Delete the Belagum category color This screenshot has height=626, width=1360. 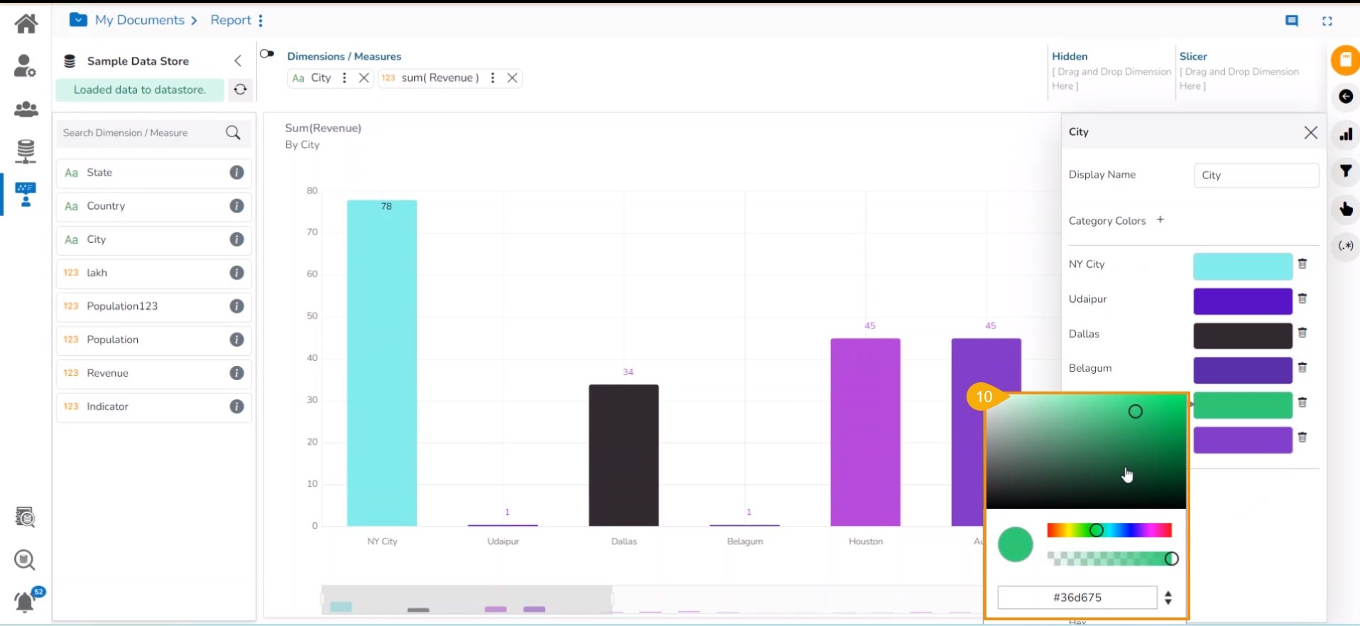[x=1302, y=367]
